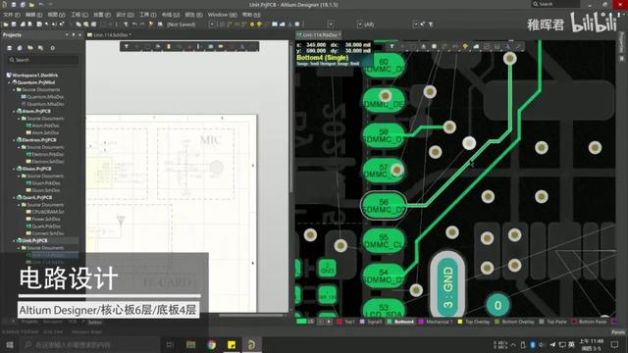Click the undo arrow in main toolbar
Image resolution: width=628 pixels, height=353 pixels.
[x=134, y=25]
